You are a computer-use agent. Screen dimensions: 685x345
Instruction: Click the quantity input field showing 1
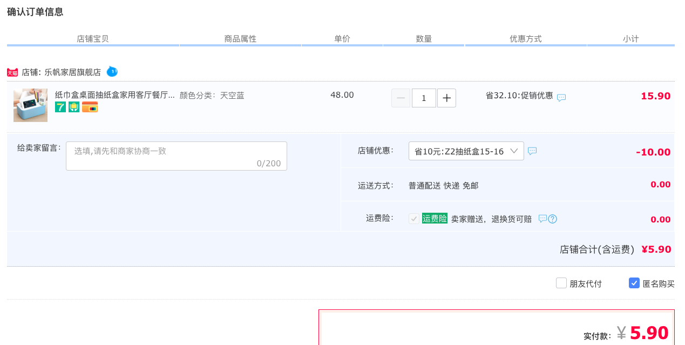(424, 98)
